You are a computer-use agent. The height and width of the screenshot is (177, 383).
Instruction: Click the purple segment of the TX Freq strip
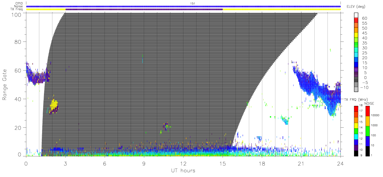(x=144, y=9)
